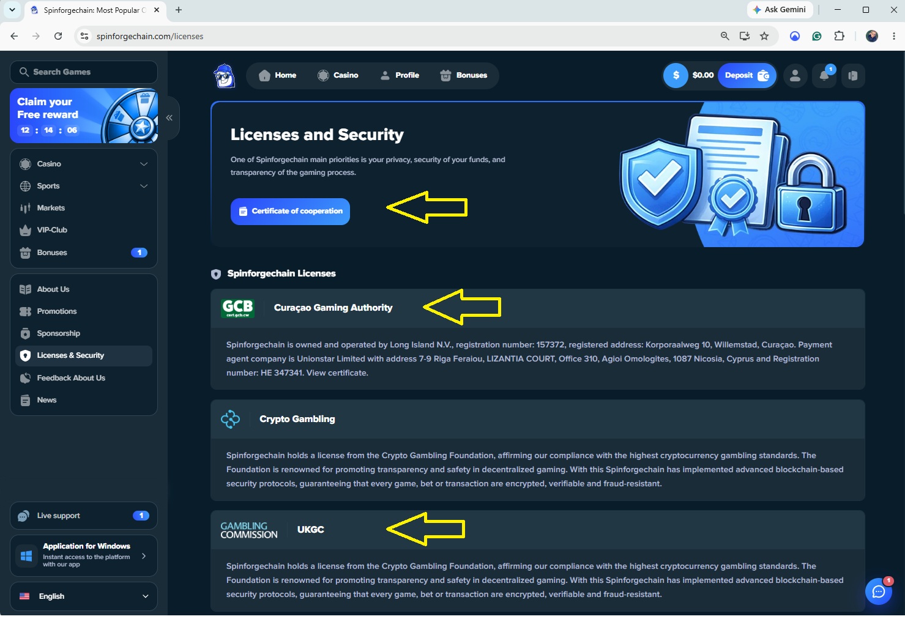Click the Spinforgechain Licenses heading
The image size is (905, 619).
pyautogui.click(x=281, y=273)
